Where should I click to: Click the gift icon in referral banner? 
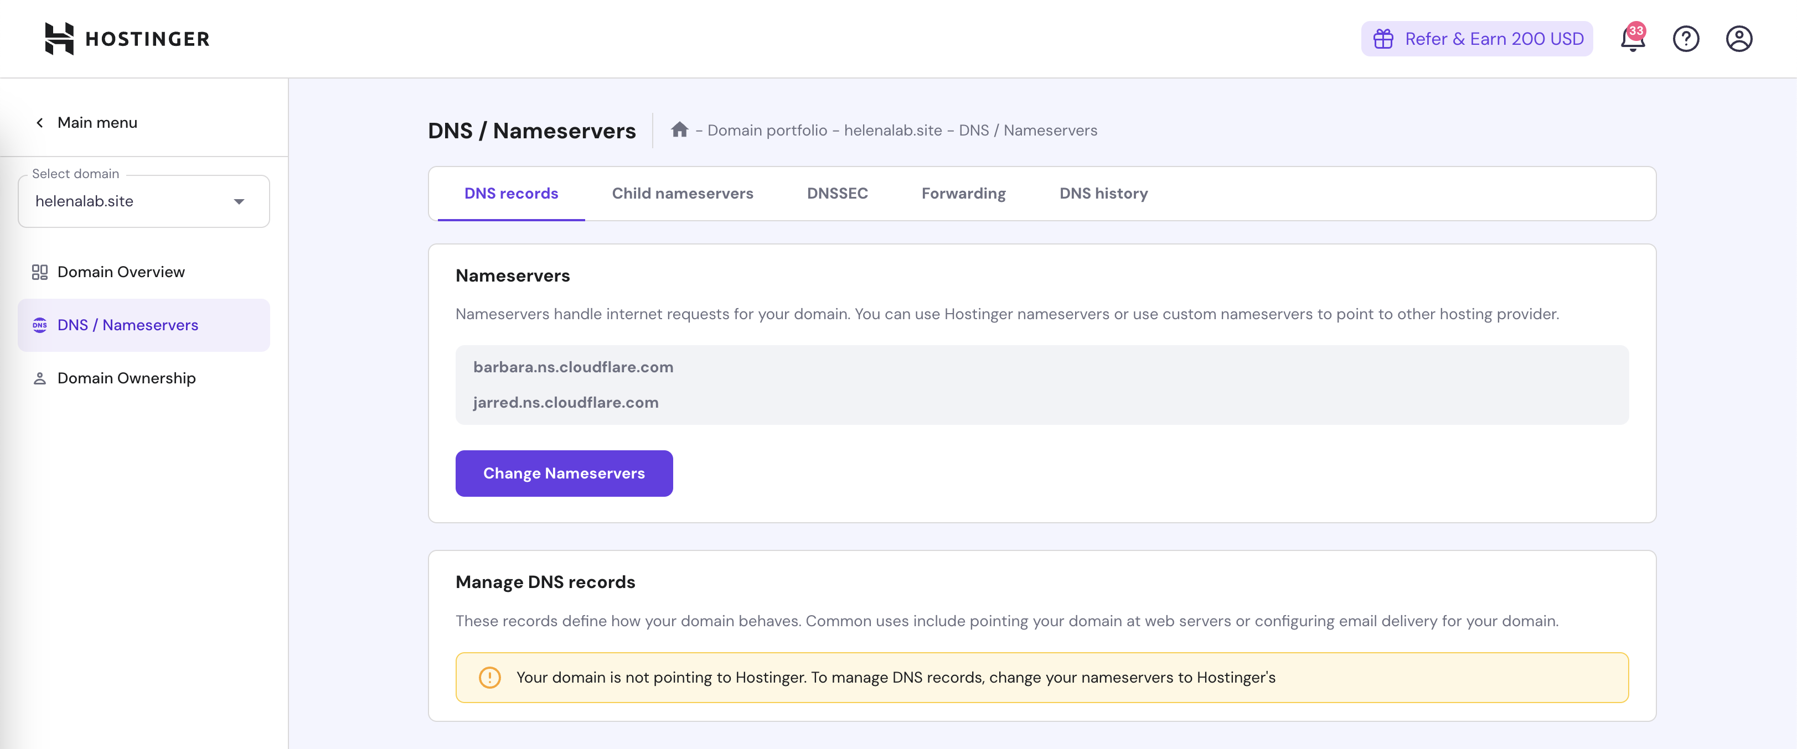click(1383, 39)
